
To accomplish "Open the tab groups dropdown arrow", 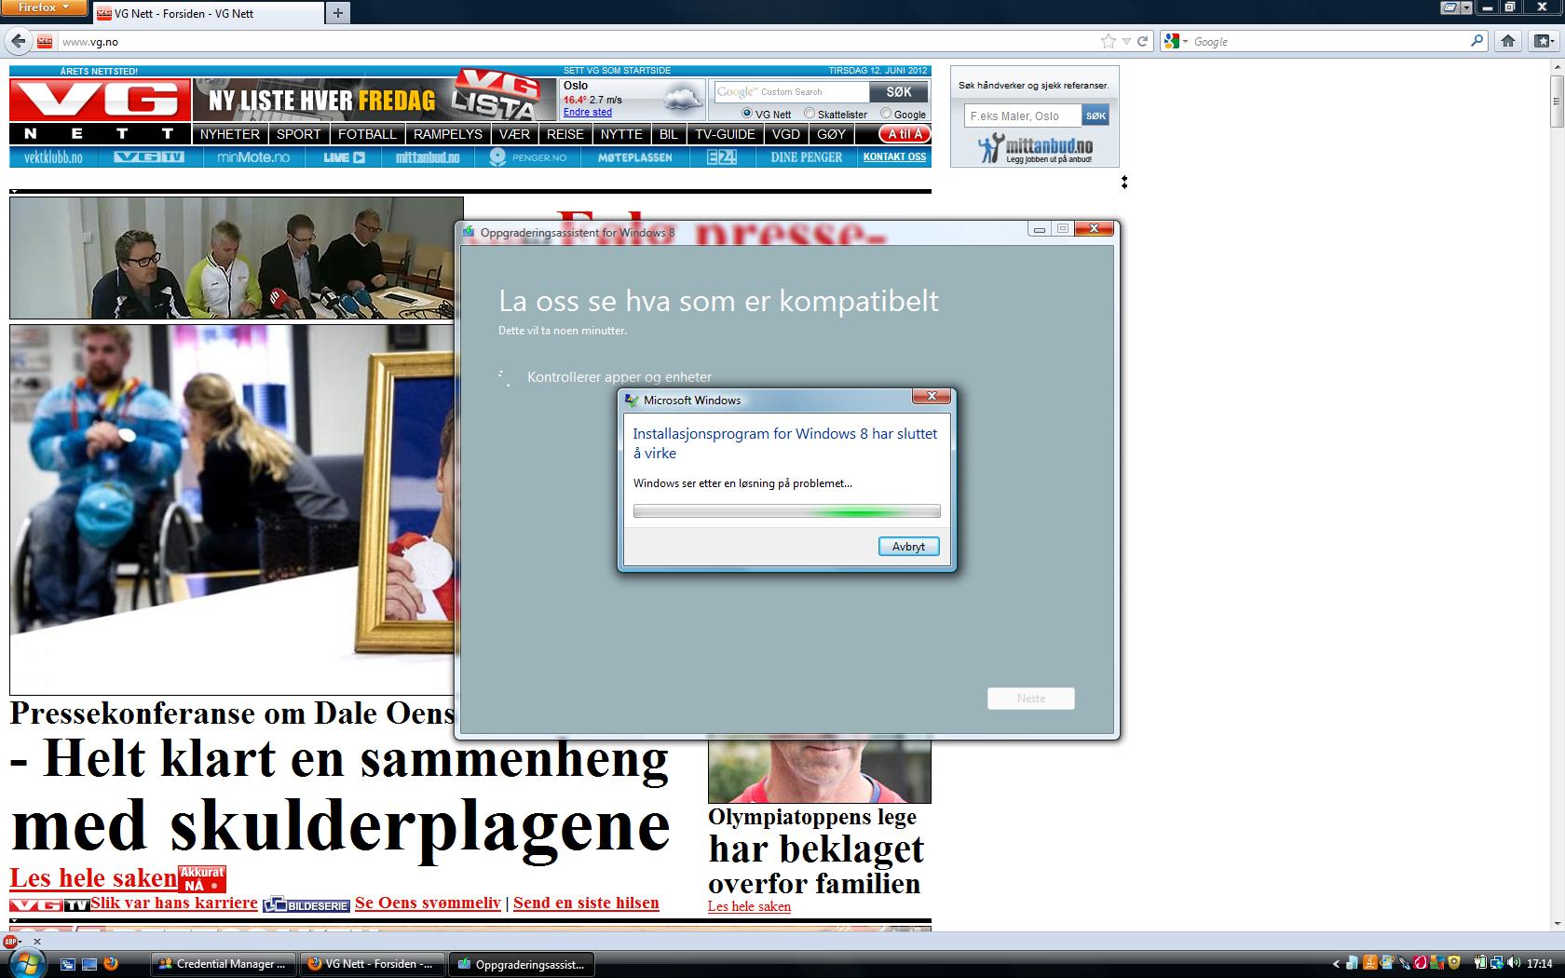I will (1466, 7).
